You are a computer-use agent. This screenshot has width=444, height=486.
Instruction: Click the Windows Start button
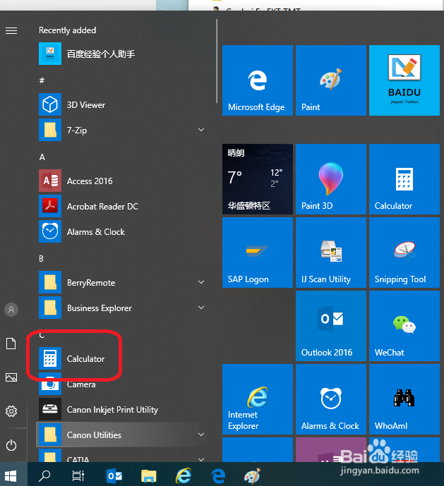[x=11, y=475]
